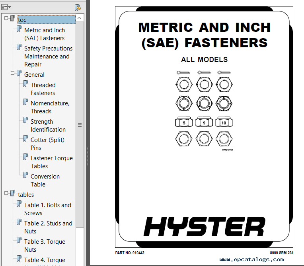Click bookmark icon beside Table 4
Screen dimensions: 304x266
(19, 258)
